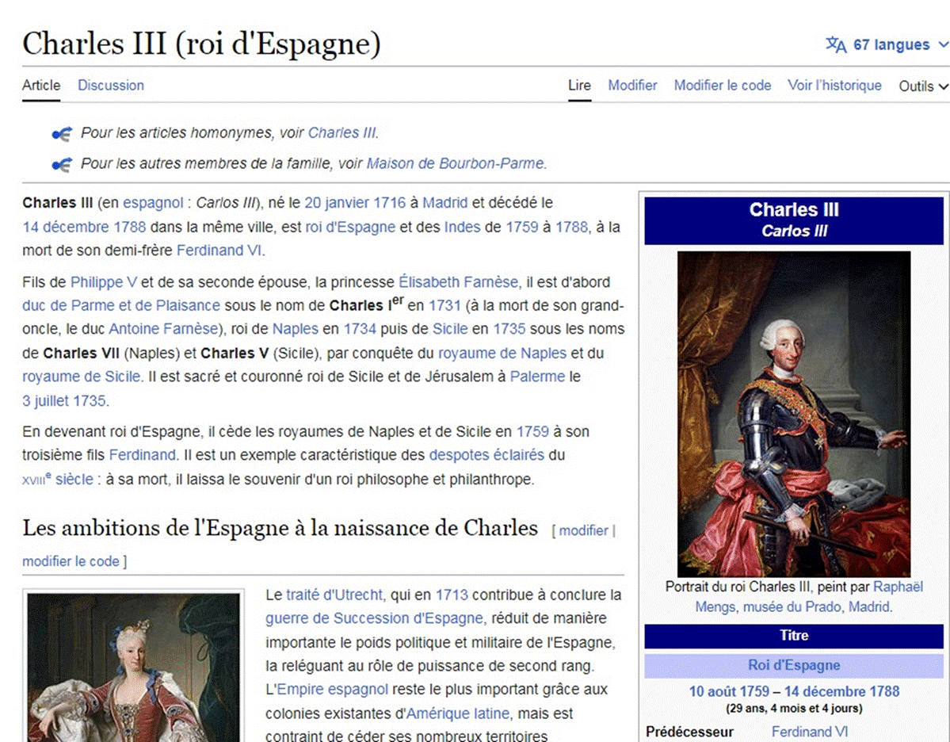950x742 pixels.
Task: Expand the Outils dropdown menu
Action: tap(923, 86)
